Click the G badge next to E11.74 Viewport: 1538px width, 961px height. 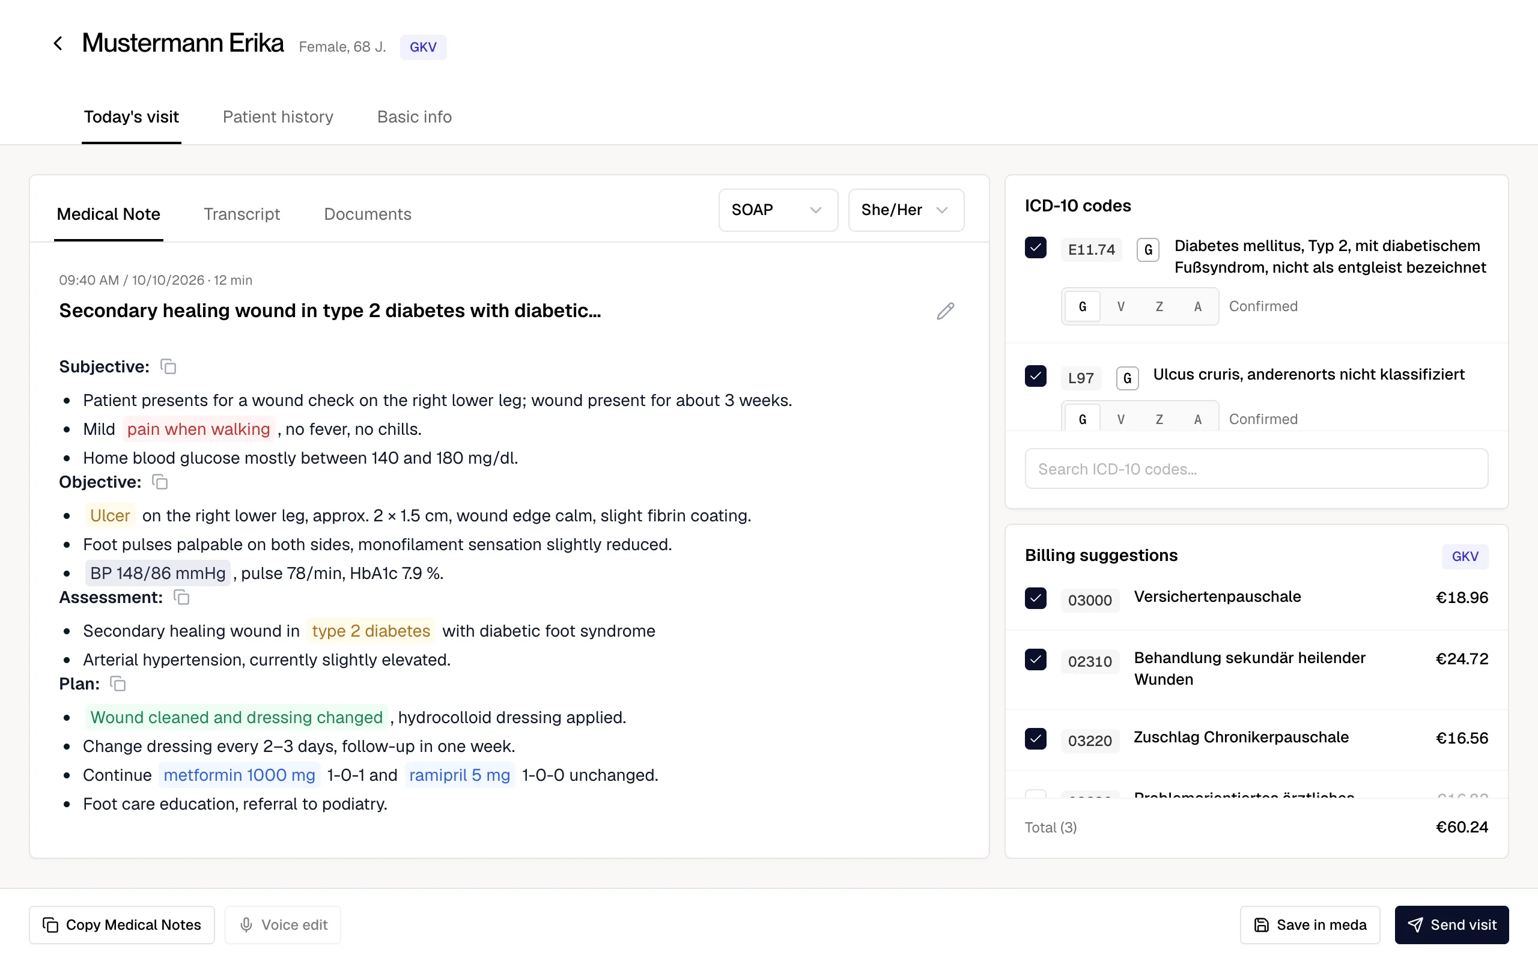point(1147,250)
